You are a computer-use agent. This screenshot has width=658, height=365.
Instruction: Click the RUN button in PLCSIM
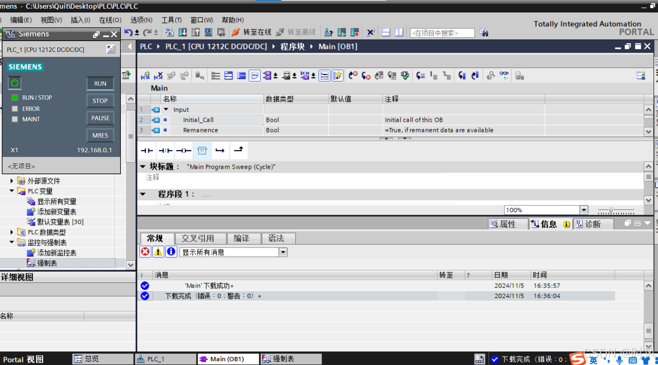pos(100,84)
